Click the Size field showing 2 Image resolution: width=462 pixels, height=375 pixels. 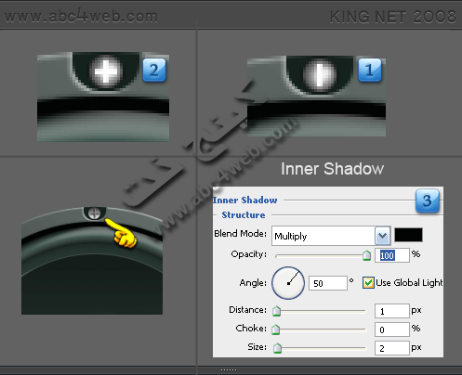[392, 348]
